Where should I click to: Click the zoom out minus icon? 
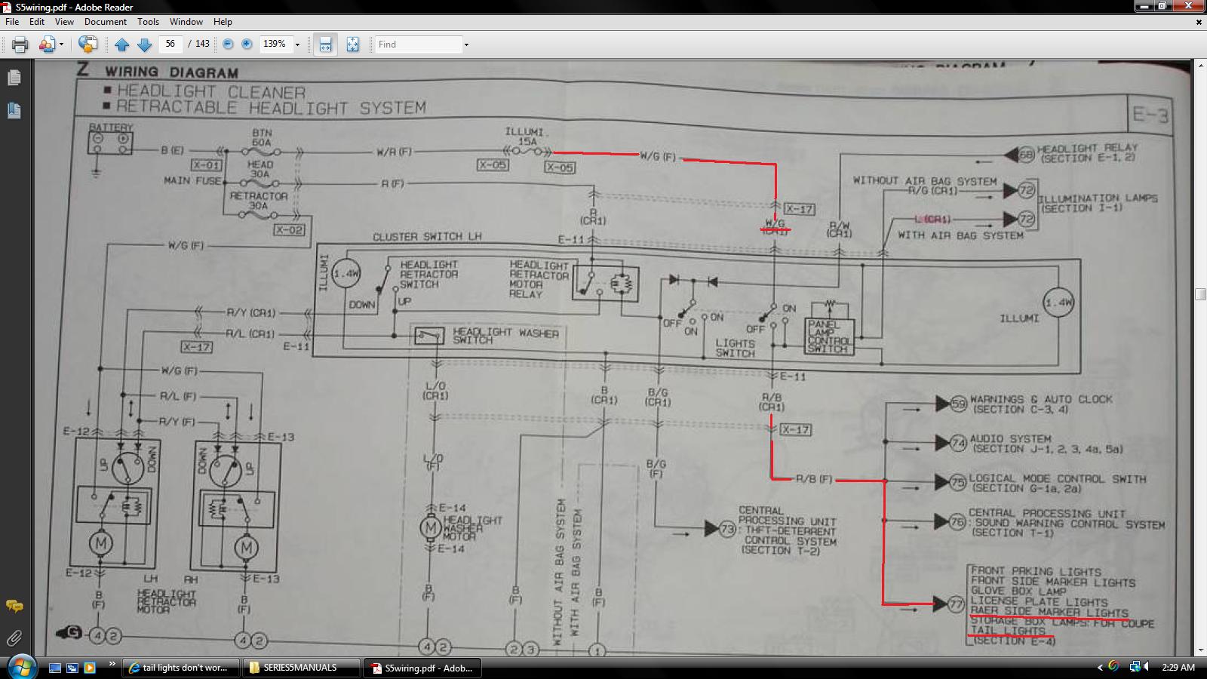[228, 45]
